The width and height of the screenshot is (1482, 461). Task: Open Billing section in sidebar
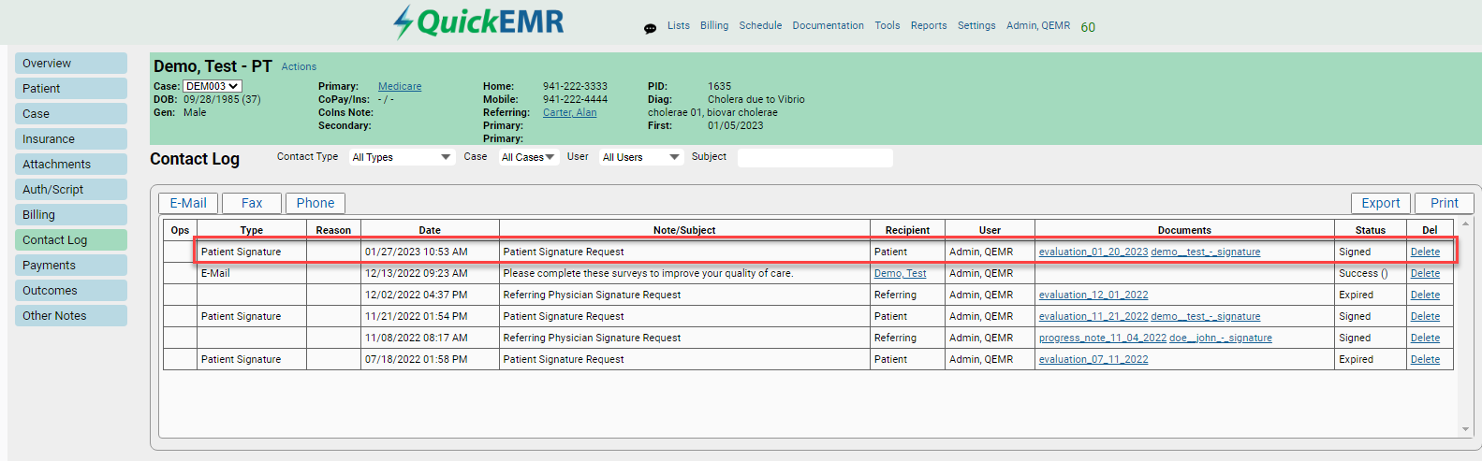coord(71,215)
